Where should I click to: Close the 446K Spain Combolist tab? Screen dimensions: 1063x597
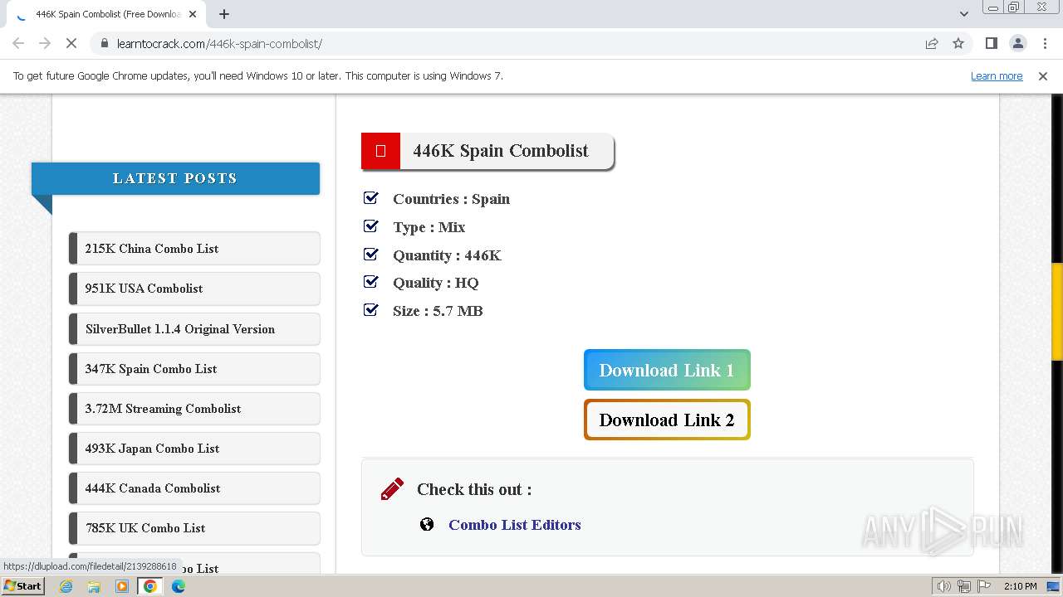click(193, 14)
